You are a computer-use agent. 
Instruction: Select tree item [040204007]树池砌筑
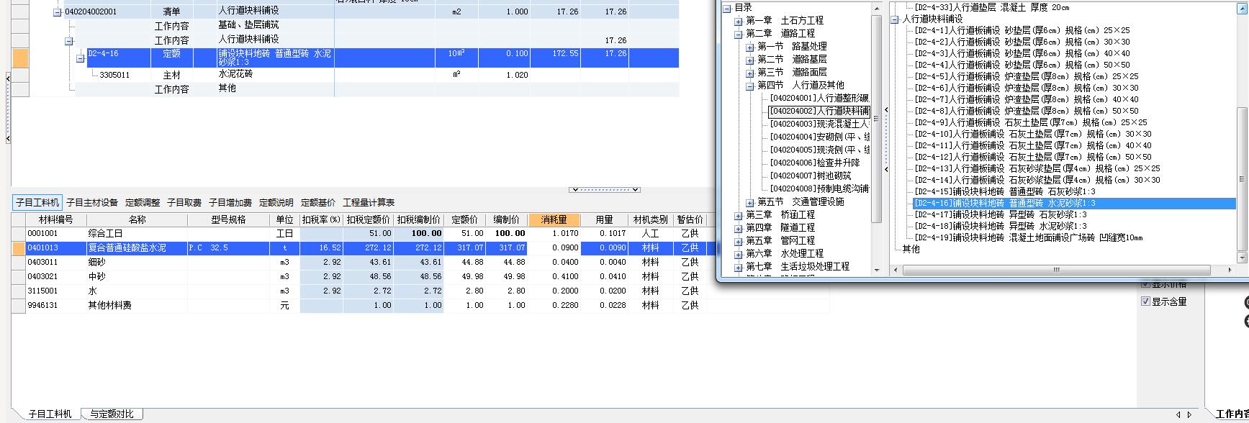(x=810, y=176)
